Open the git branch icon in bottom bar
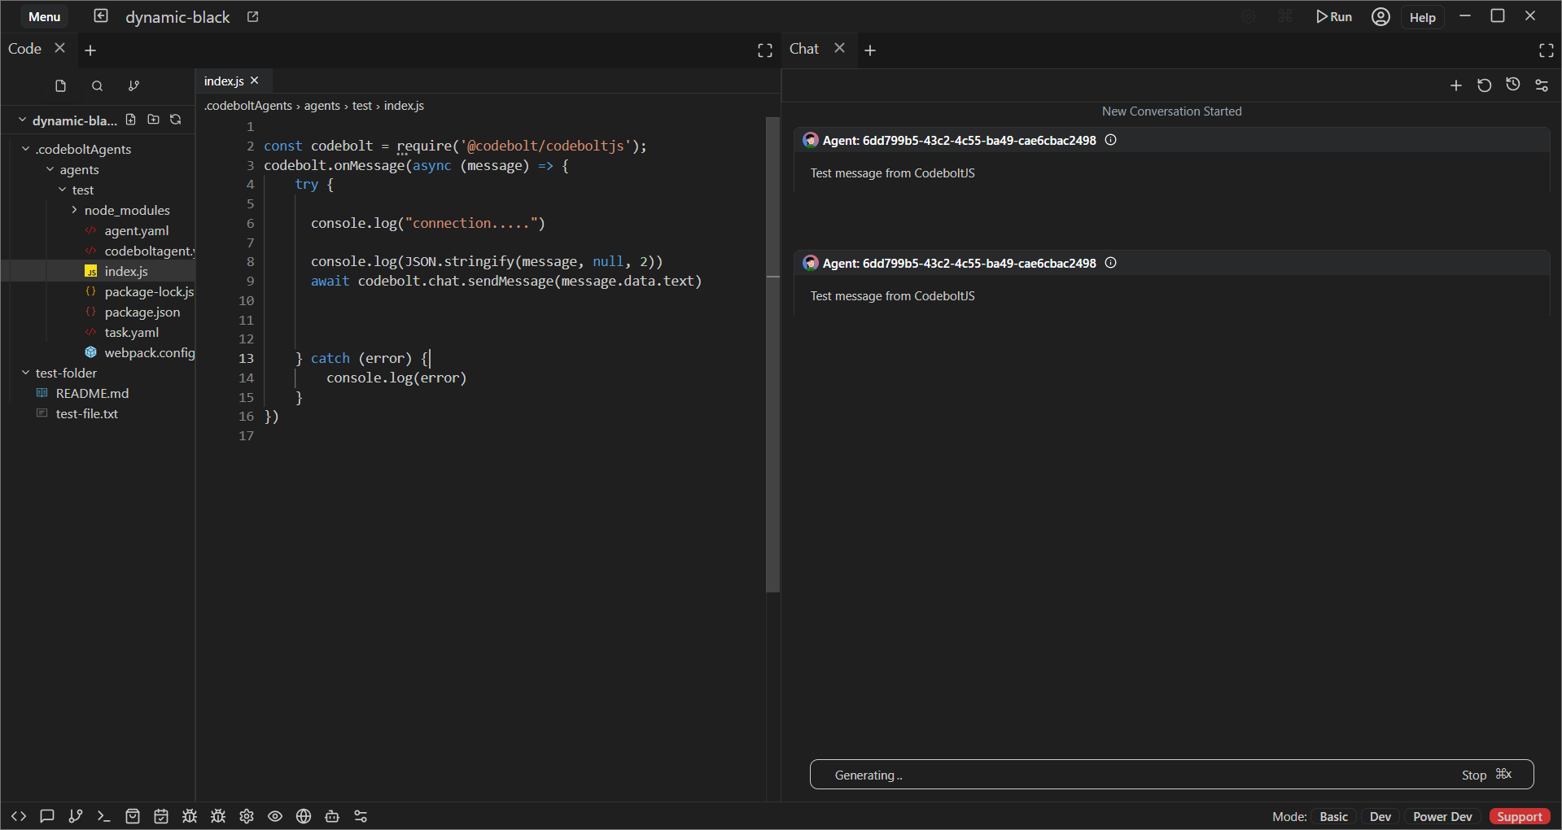This screenshot has height=830, width=1562. [76, 816]
